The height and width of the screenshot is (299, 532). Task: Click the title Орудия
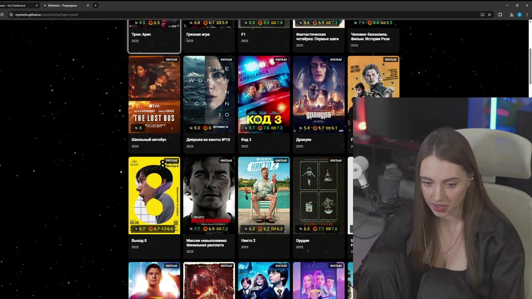pyautogui.click(x=303, y=240)
